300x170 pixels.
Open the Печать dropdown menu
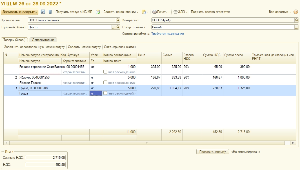(161, 12)
